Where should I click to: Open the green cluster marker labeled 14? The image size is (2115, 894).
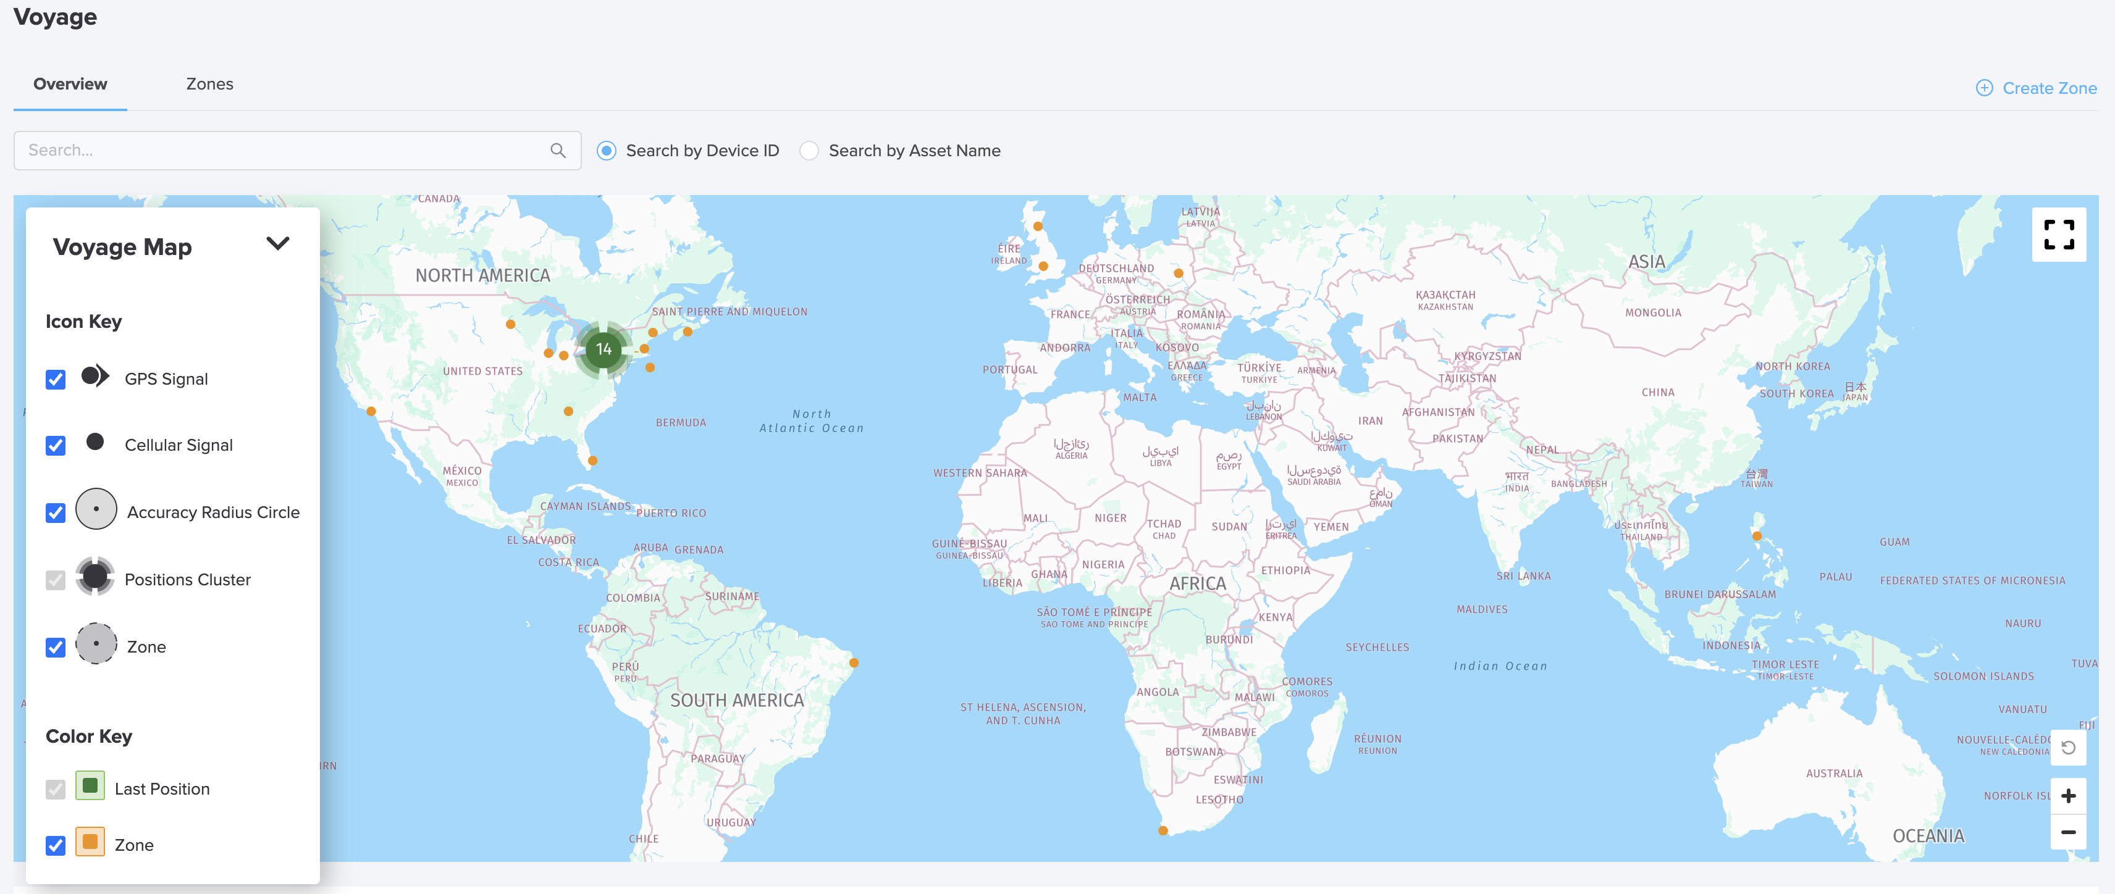[x=603, y=349]
